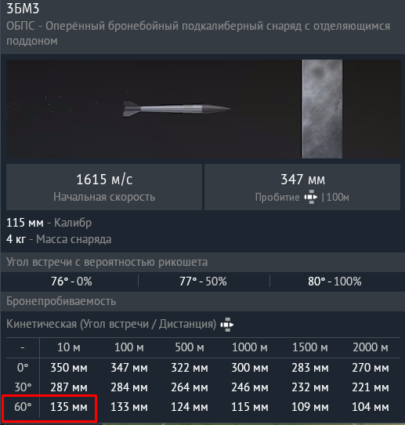Click the shell icon after Кинетическая header
The image size is (405, 425).
tap(227, 325)
